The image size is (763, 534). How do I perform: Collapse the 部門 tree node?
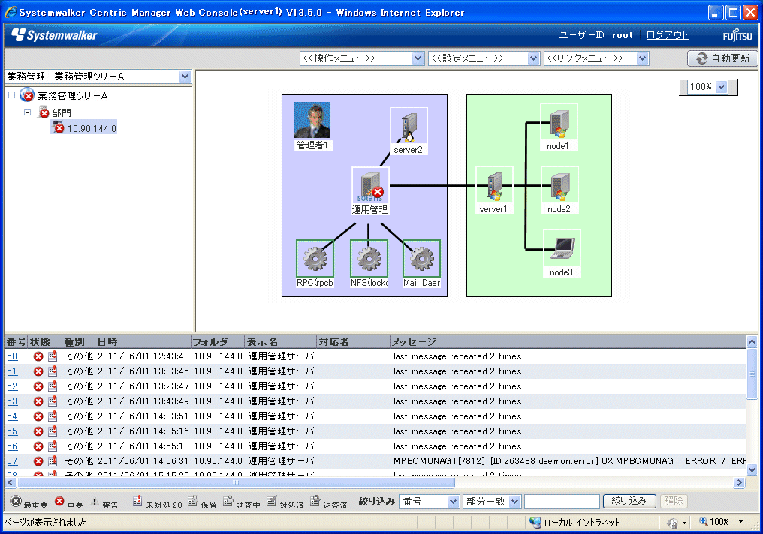28,112
